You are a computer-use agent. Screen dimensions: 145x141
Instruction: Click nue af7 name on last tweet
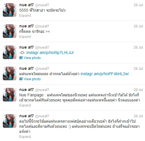[27, 116]
